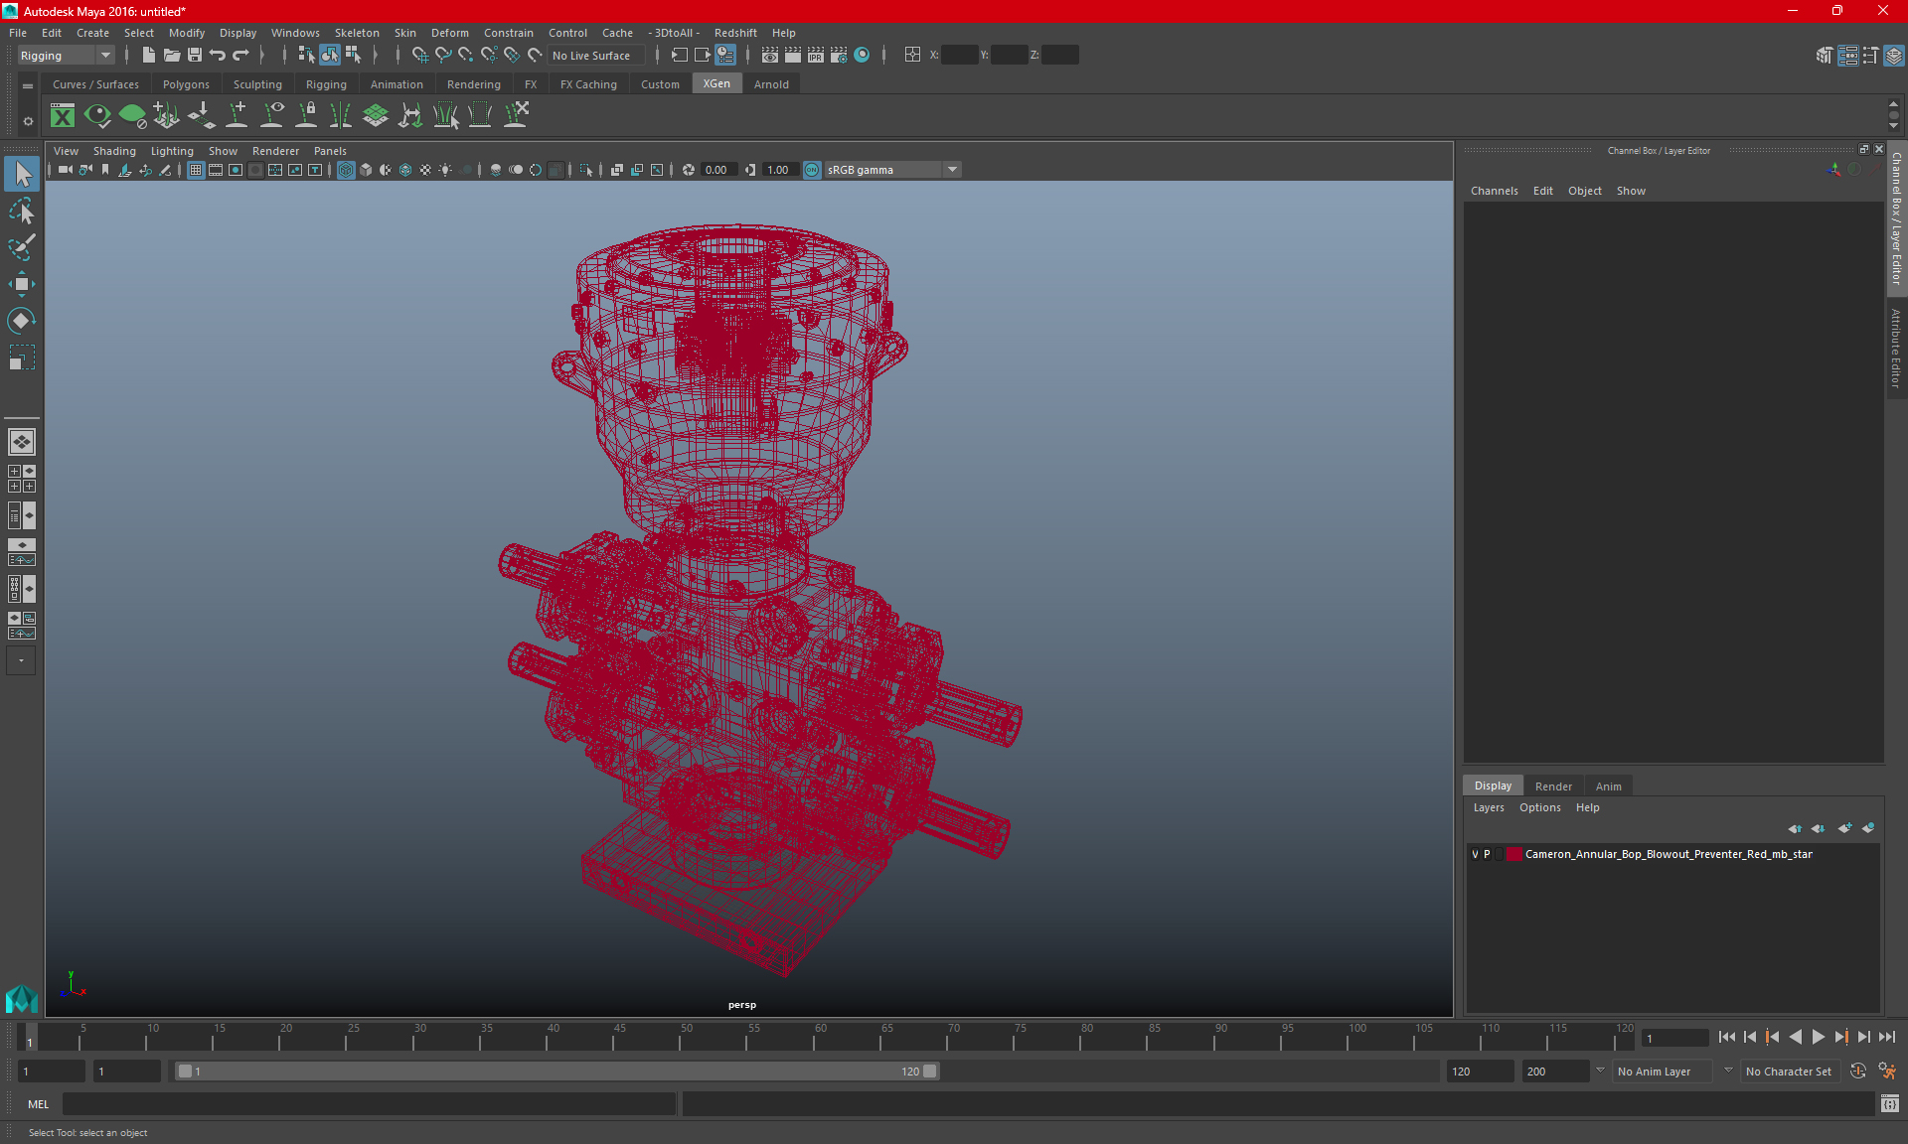The height and width of the screenshot is (1144, 1908).
Task: Click XGen remove guides X icon
Action: click(516, 116)
